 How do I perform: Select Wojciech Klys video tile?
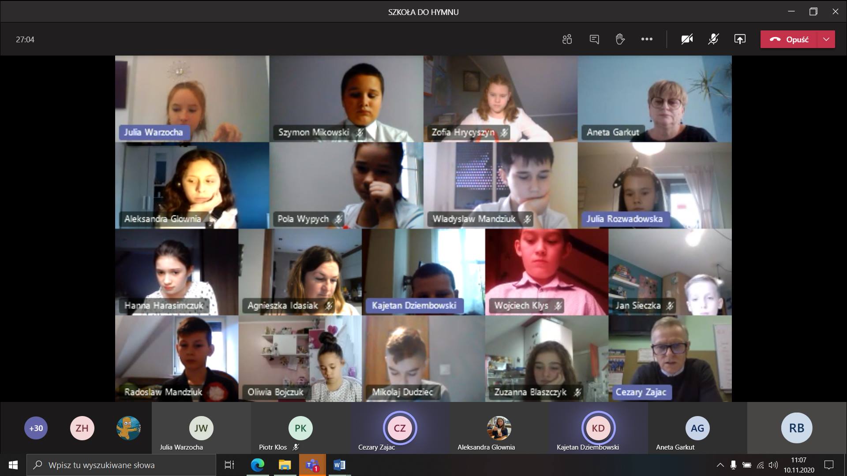[547, 272]
